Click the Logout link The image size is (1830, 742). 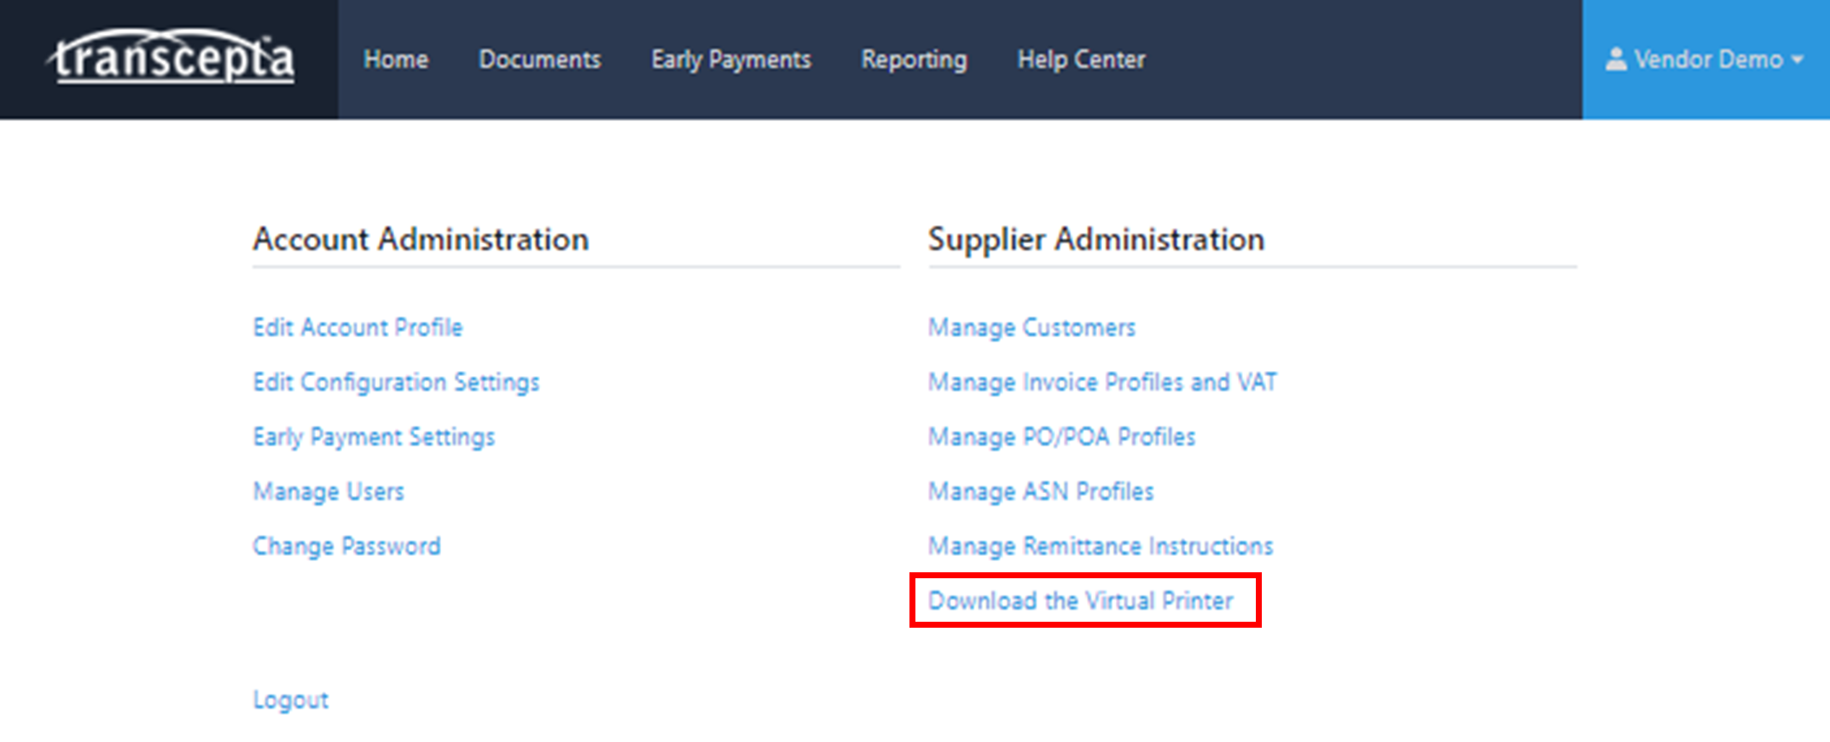[x=290, y=699]
